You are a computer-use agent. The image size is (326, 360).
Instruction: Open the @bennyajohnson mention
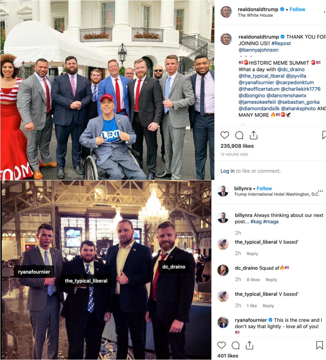point(258,50)
